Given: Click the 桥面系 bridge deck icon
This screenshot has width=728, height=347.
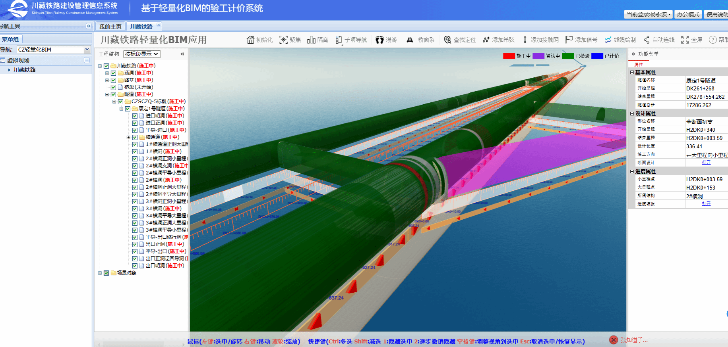Looking at the screenshot, I should tap(410, 40).
